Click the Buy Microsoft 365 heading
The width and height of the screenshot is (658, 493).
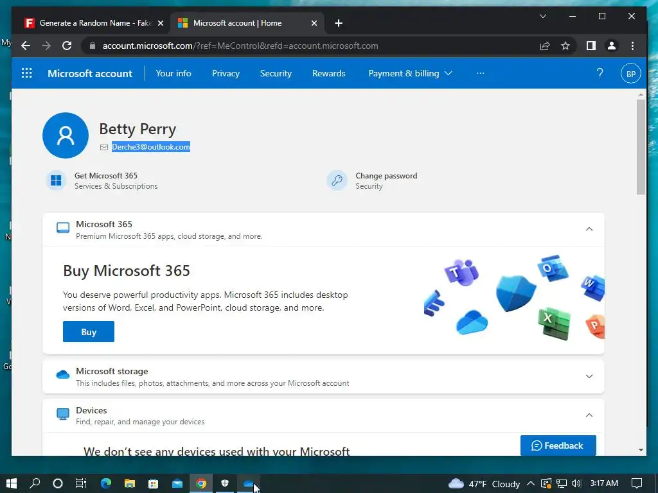(x=127, y=271)
